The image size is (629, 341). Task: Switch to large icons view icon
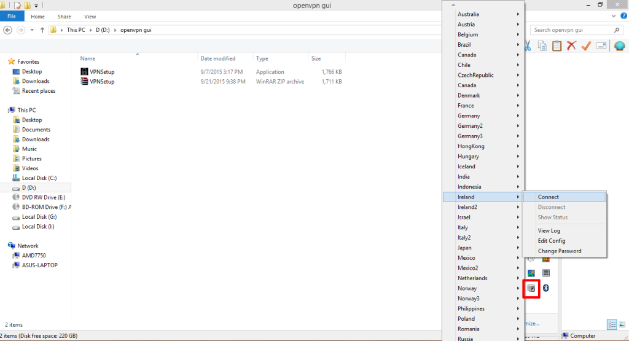point(622,324)
